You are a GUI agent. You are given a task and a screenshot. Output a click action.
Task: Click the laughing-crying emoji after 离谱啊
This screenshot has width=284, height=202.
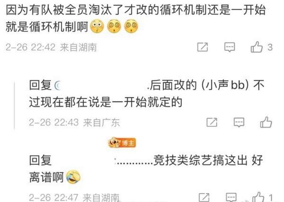click(73, 177)
